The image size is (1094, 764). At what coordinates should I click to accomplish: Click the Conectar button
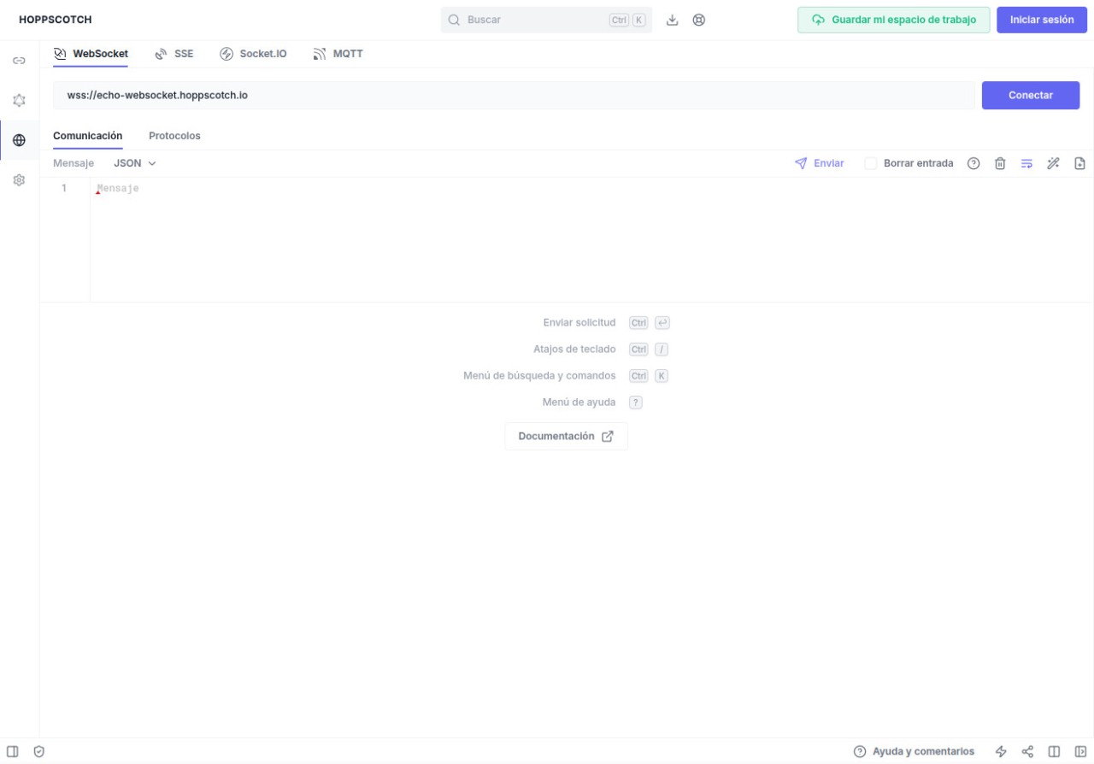(1030, 95)
